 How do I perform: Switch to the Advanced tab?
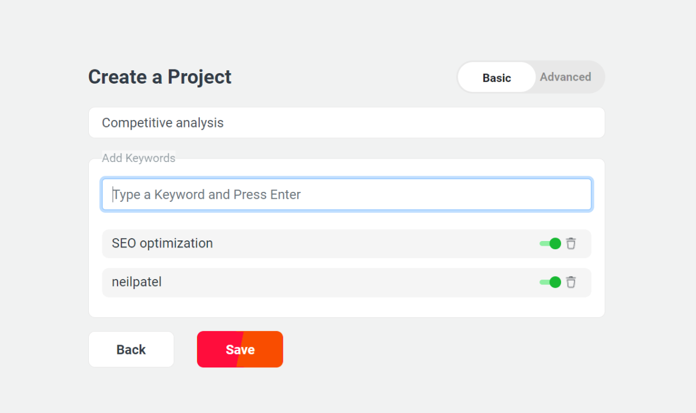coord(565,77)
